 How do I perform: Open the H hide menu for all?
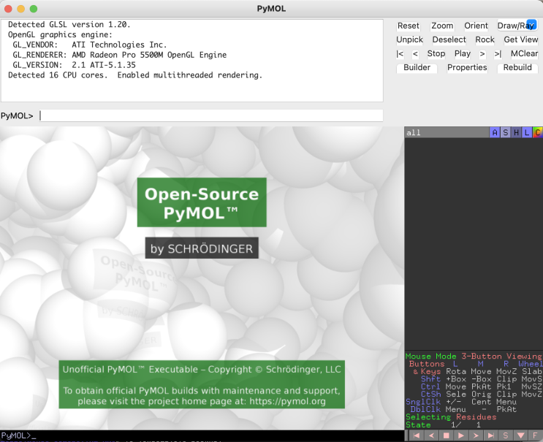click(516, 133)
